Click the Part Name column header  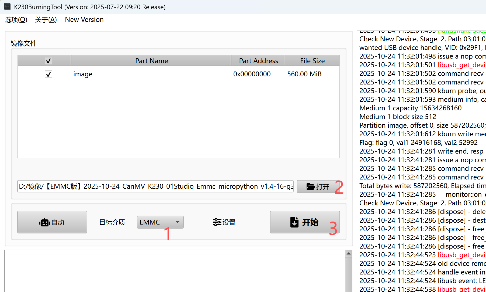click(151, 61)
